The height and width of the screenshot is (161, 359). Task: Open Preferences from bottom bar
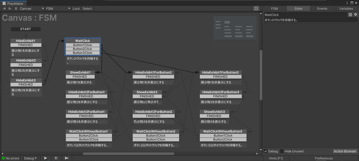pos(324,158)
